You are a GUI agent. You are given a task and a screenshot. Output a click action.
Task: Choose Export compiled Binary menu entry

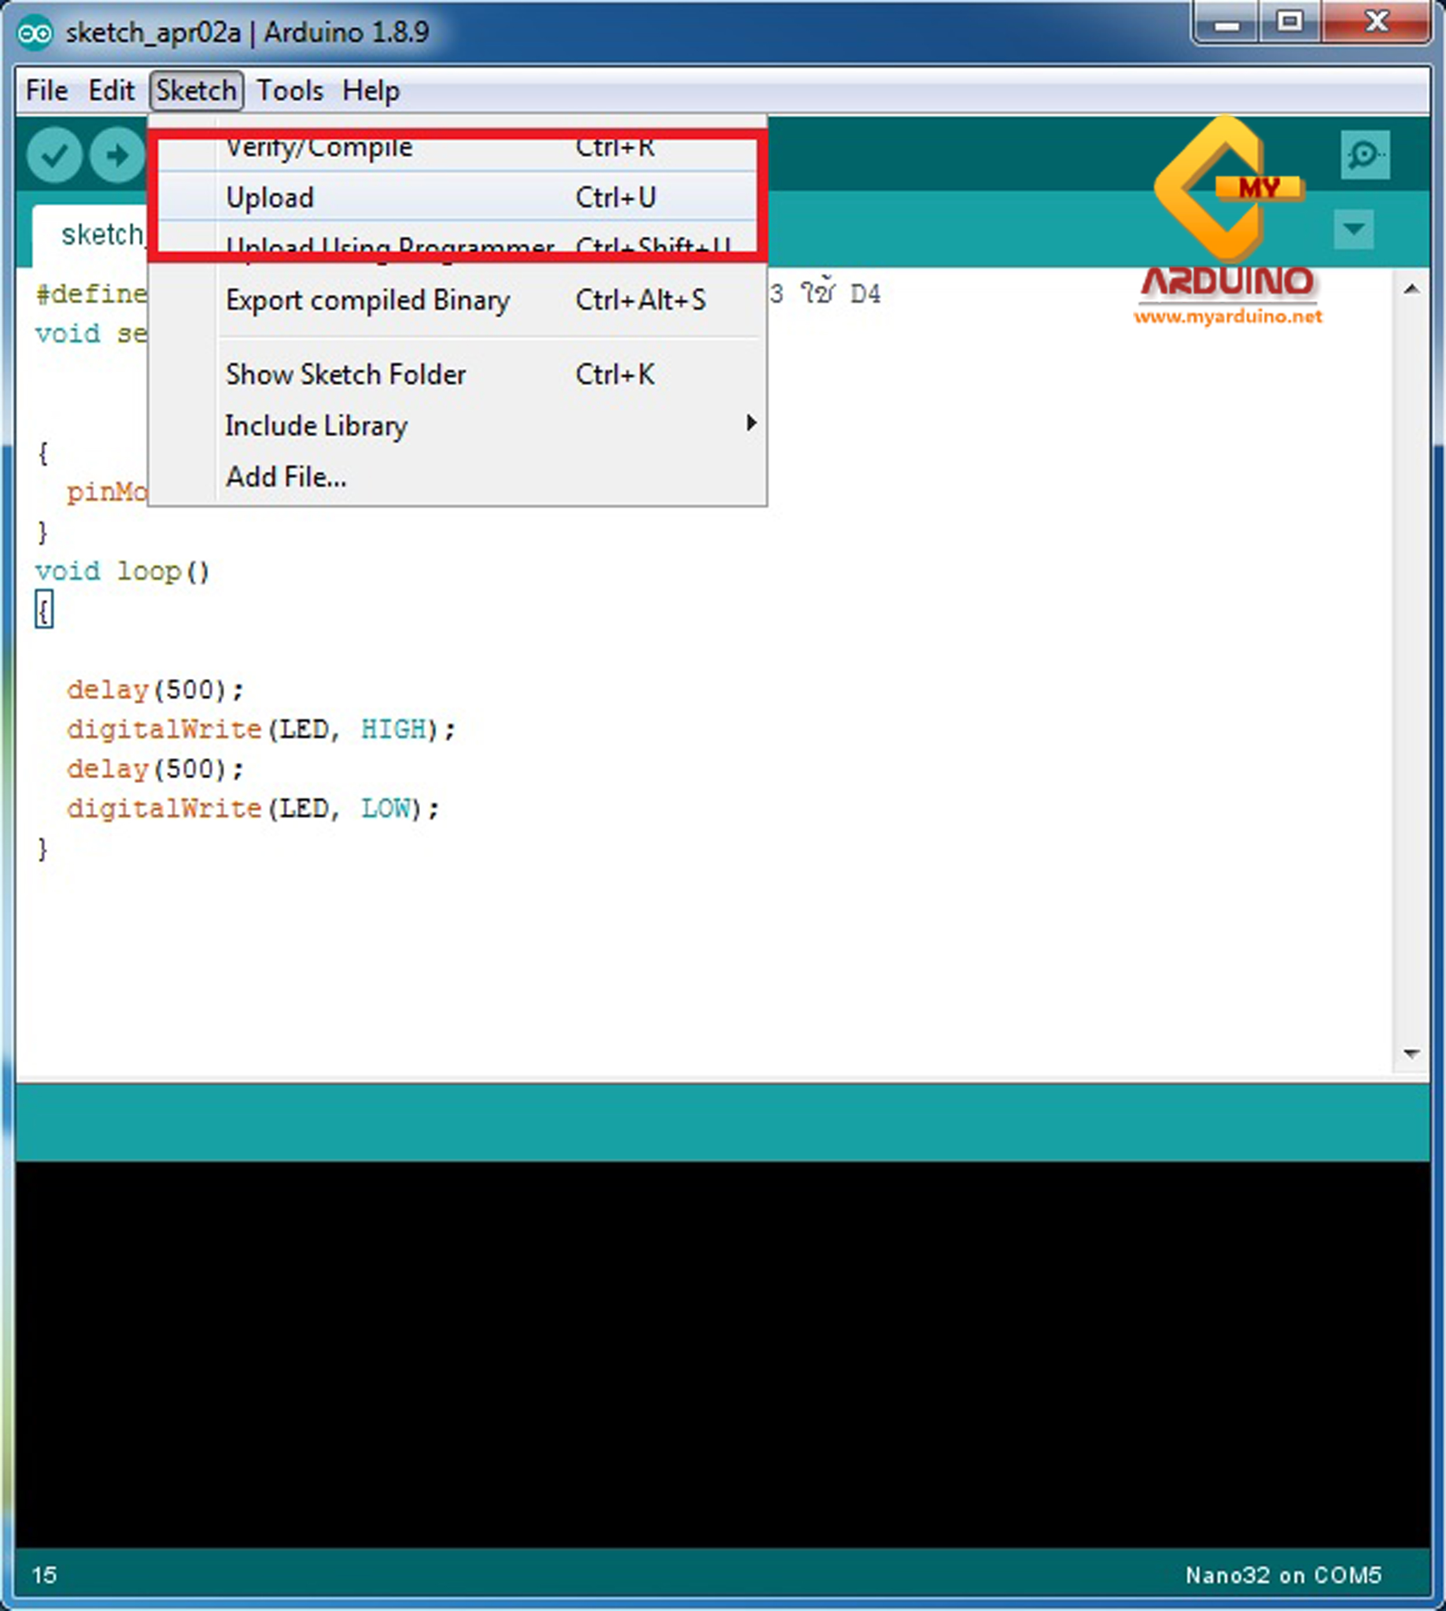(367, 300)
